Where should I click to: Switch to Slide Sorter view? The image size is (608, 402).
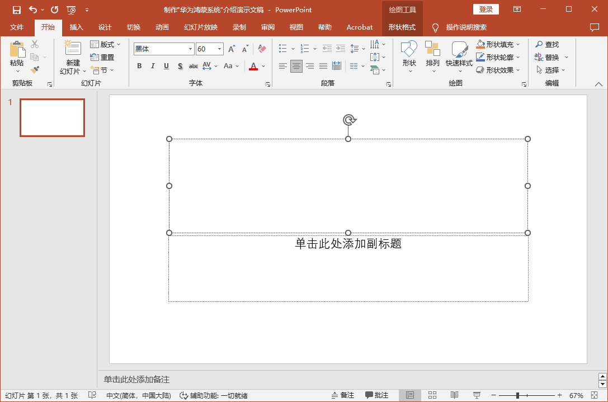[432, 395]
